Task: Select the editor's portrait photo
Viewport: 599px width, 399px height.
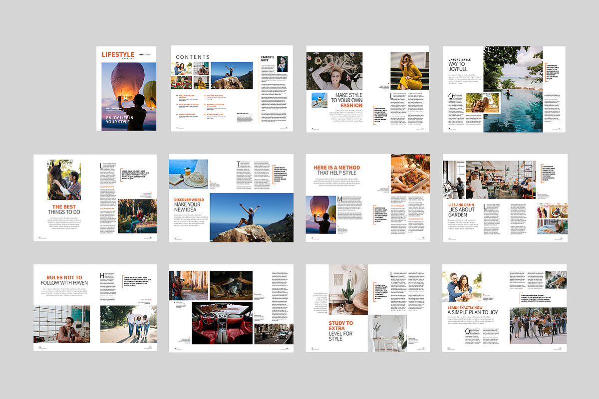Action: pyautogui.click(x=282, y=63)
